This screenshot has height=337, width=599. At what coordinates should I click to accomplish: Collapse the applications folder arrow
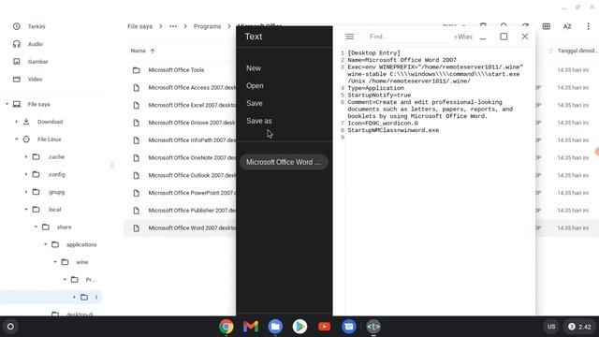46,244
